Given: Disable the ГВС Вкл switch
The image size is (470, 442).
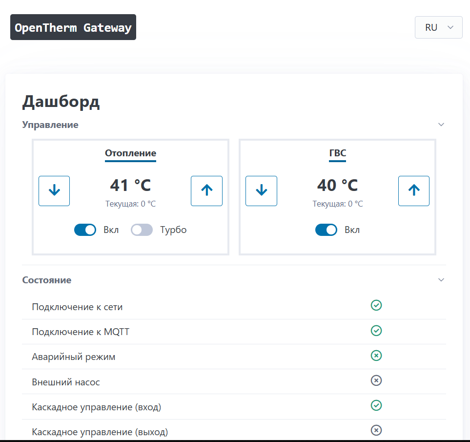Looking at the screenshot, I should 326,230.
